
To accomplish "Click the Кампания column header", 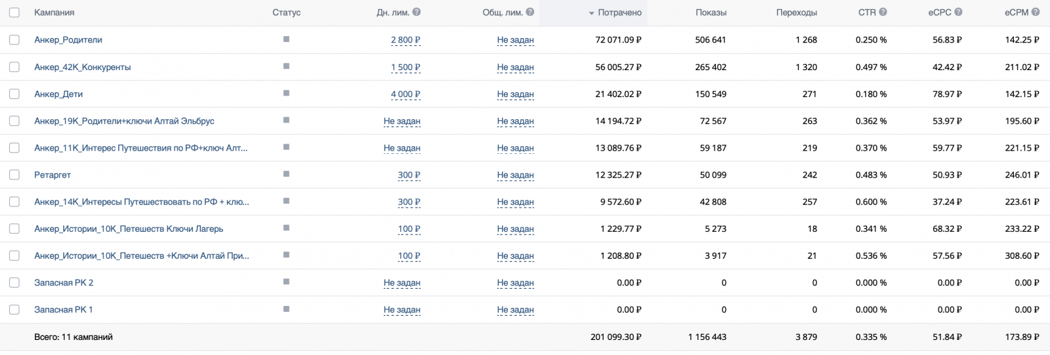I will coord(54,12).
